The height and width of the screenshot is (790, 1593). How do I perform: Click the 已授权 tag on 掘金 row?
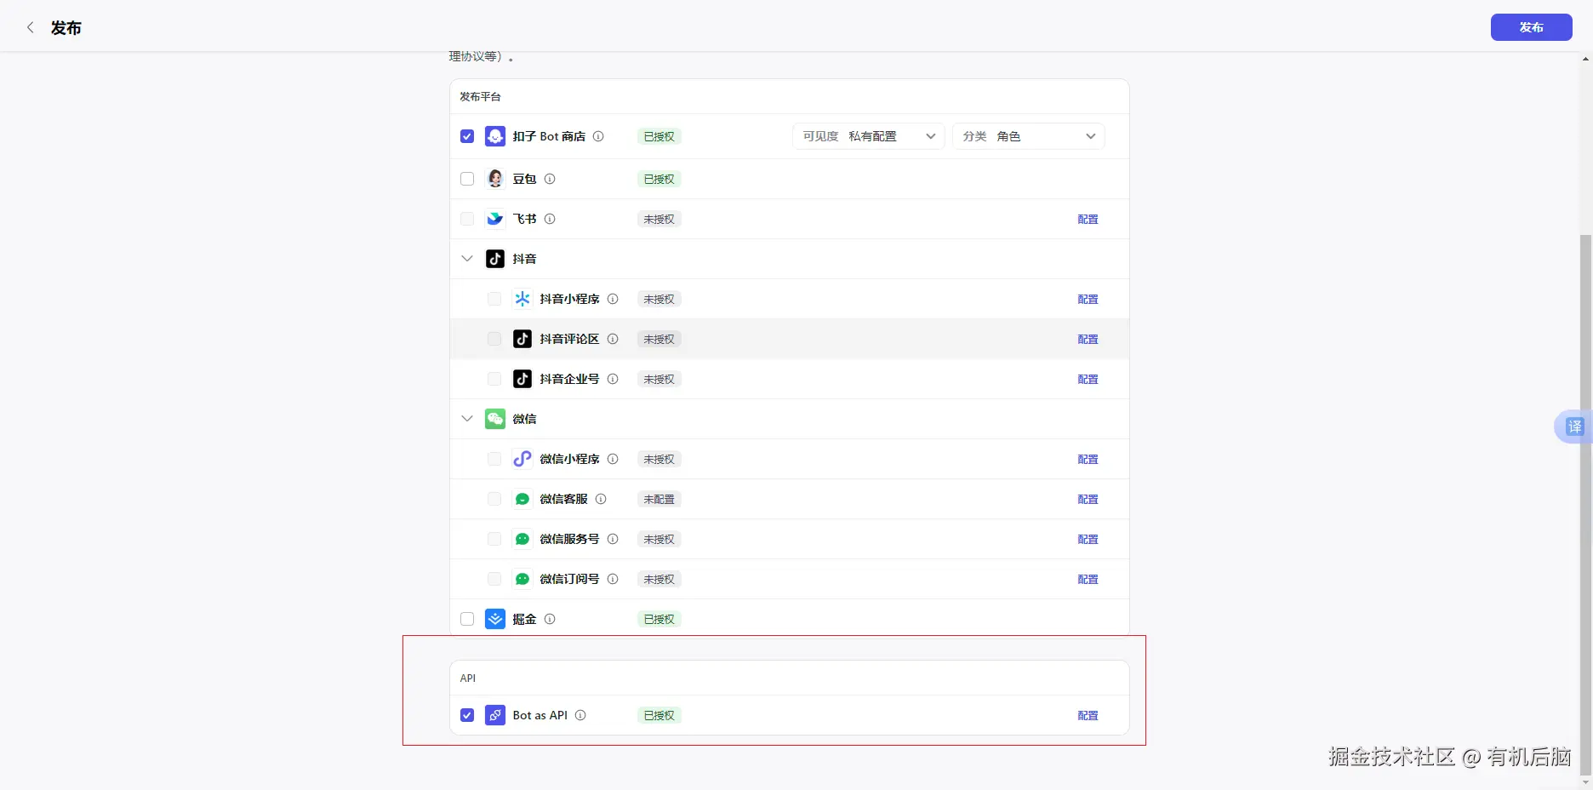tap(659, 619)
